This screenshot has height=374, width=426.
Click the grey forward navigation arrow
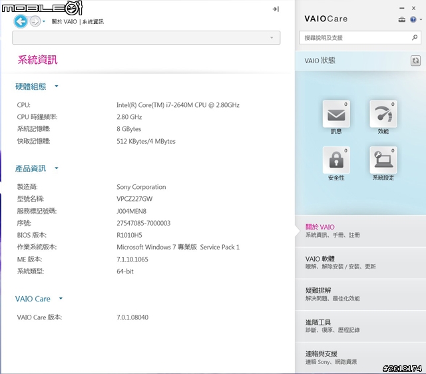click(35, 21)
